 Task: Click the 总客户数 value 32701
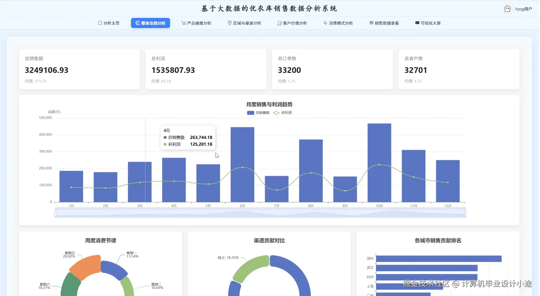pos(416,70)
